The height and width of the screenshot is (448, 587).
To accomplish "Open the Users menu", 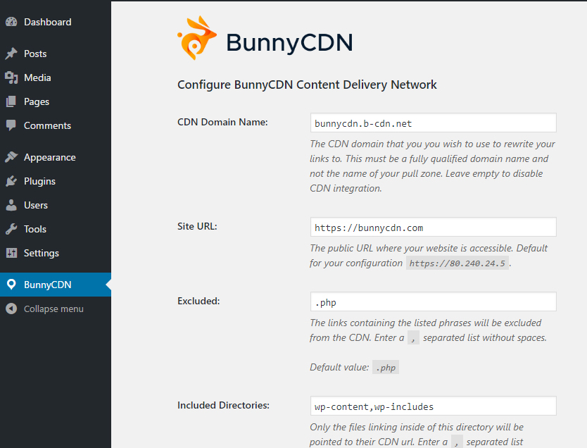I will click(x=56, y=205).
